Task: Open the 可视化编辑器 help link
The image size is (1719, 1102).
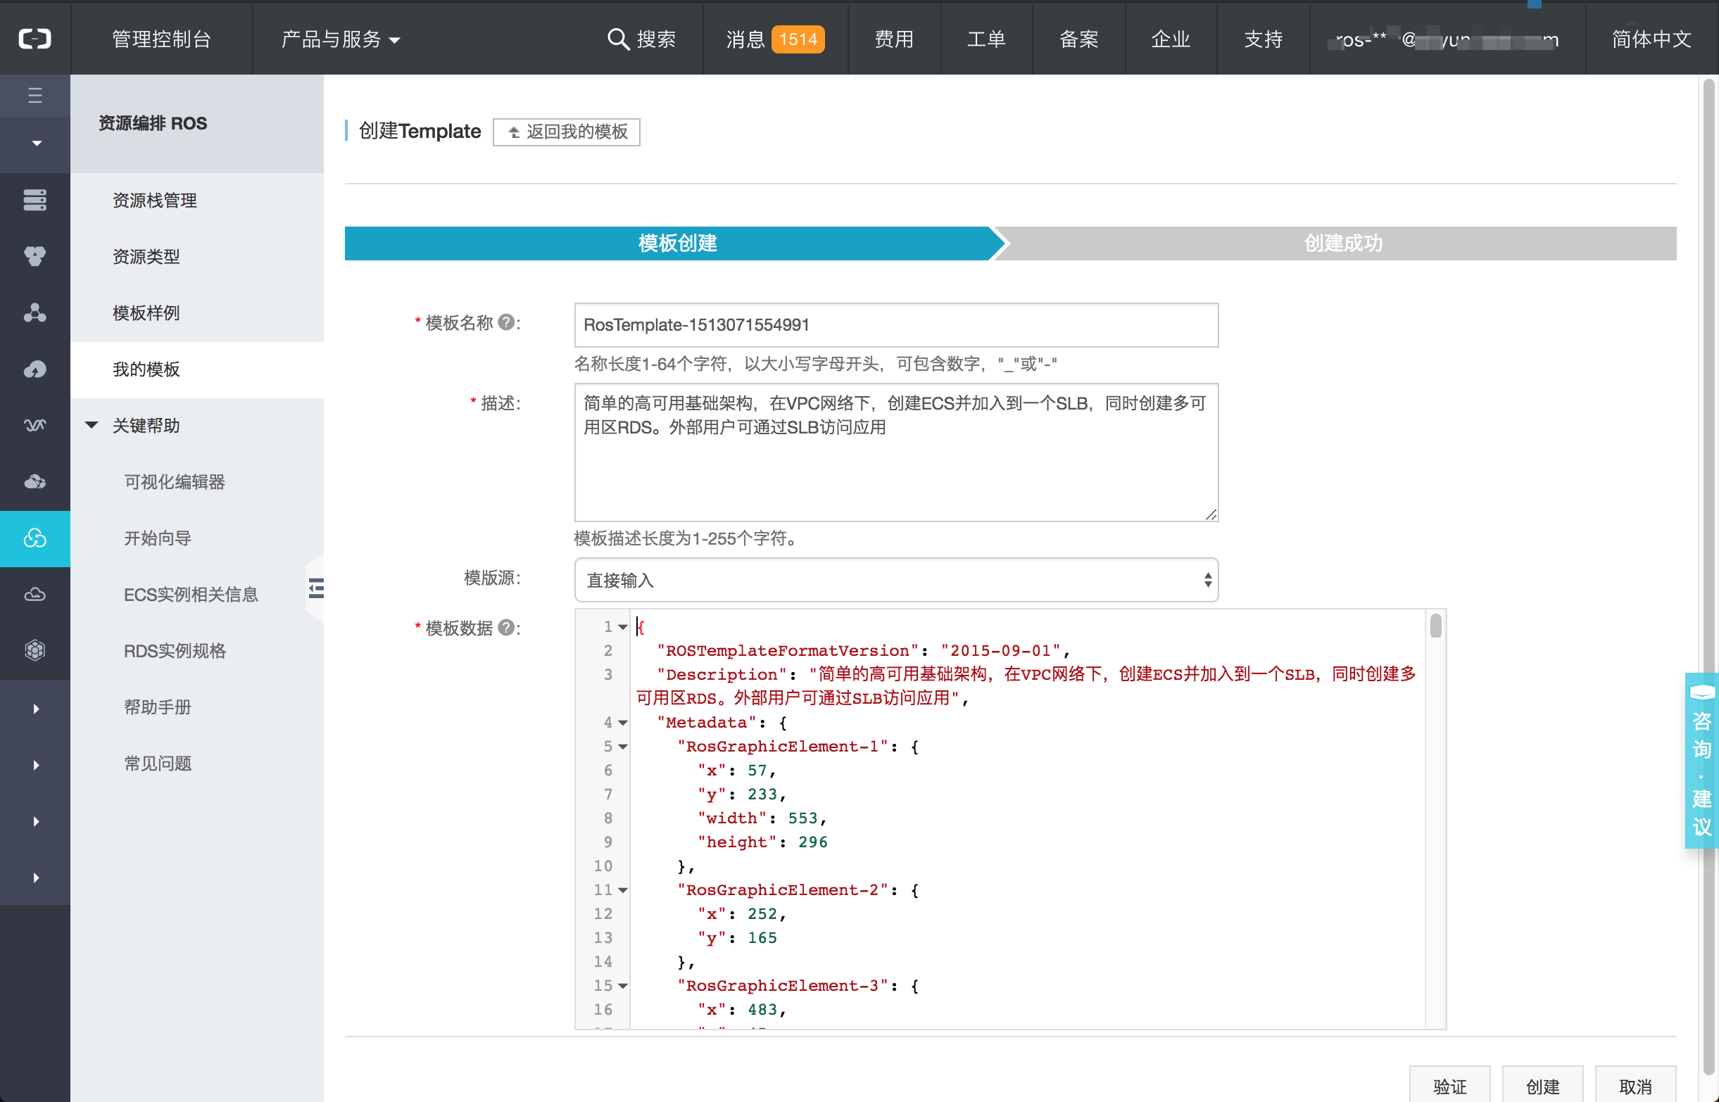Action: (x=175, y=481)
